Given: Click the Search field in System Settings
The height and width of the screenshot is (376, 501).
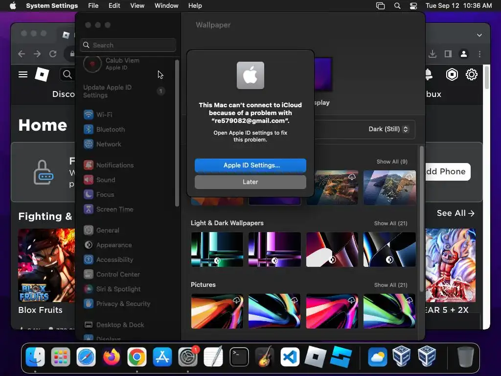Looking at the screenshot, I should click(x=128, y=45).
